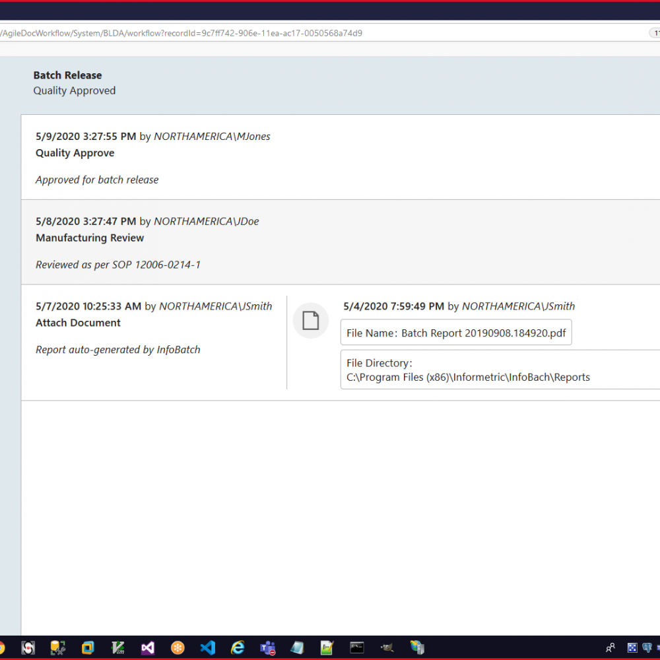The image size is (660, 660).
Task: Click the browser address bar URL
Action: point(181,33)
